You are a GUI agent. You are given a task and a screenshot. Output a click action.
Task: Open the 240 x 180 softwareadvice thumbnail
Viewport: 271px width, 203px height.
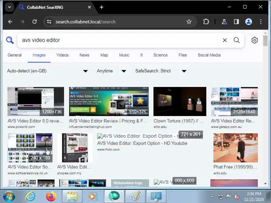pyautogui.click(x=30, y=148)
